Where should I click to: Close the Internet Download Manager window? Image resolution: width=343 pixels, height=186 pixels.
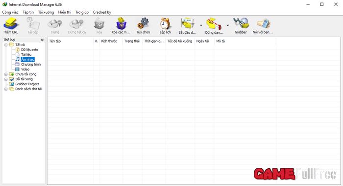click(x=336, y=4)
